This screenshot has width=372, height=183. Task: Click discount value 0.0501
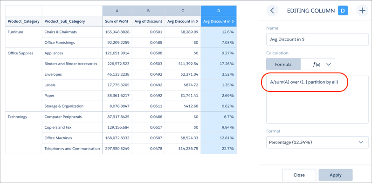pos(148,32)
